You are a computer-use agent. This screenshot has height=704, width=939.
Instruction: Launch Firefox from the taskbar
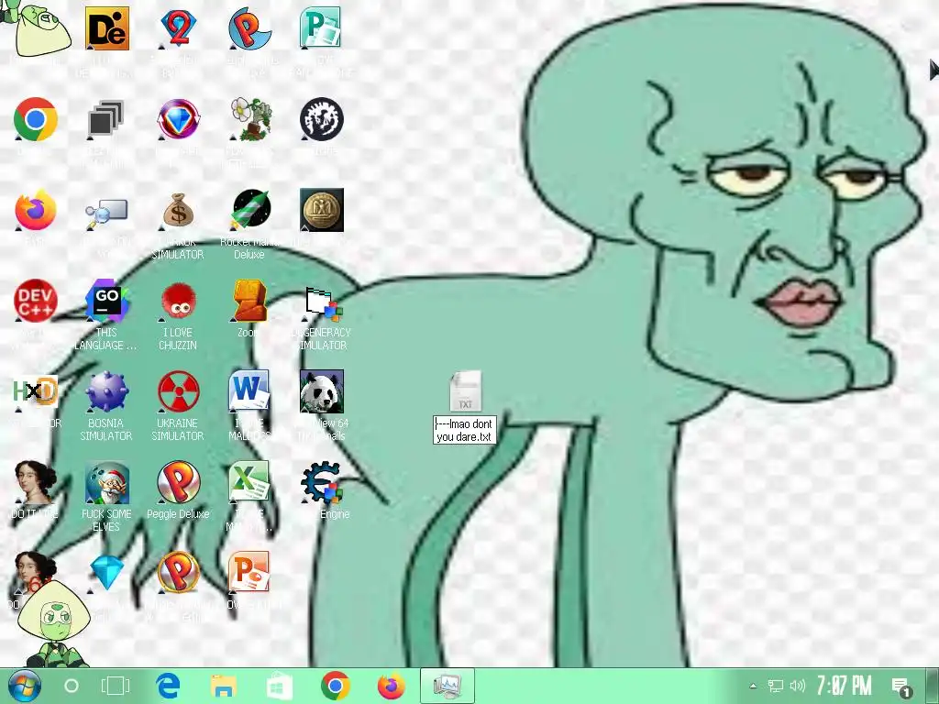pos(391,686)
